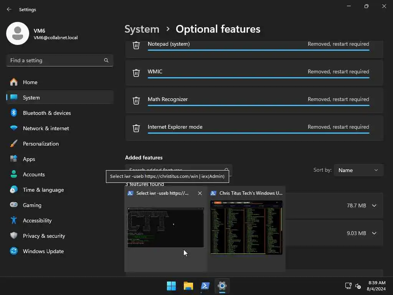Image resolution: width=393 pixels, height=295 pixels.
Task: Click the trash icon next to Notepad (system)
Action: pyautogui.click(x=136, y=45)
